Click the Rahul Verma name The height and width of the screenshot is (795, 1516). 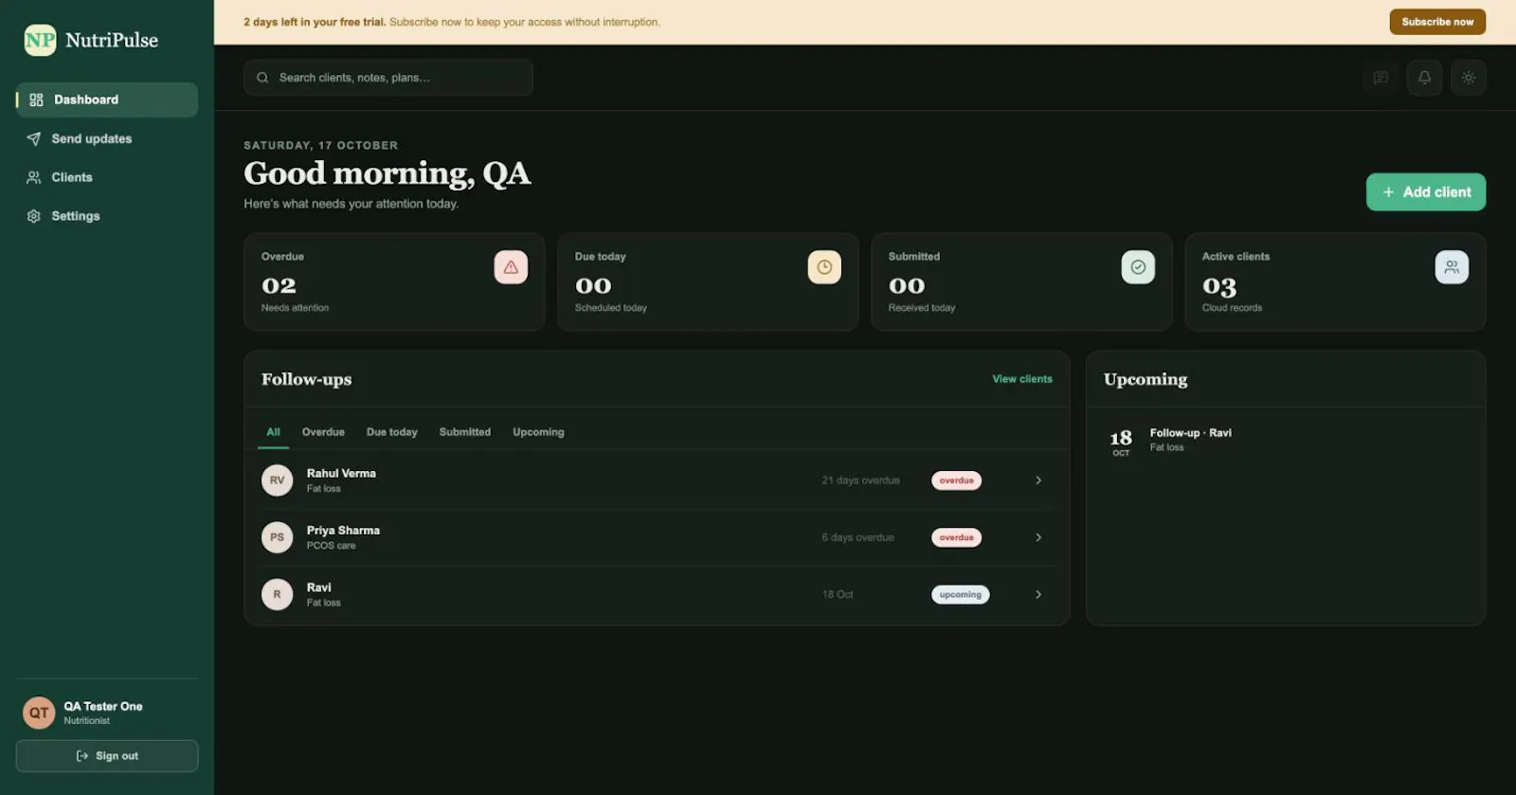tap(341, 474)
